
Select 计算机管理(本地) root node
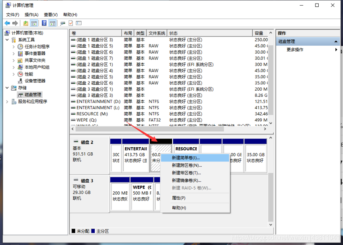27,33
